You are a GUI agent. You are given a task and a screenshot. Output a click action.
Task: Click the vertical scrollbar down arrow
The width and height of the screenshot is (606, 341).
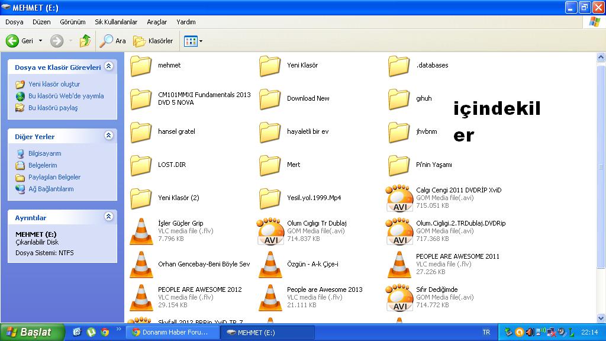point(600,318)
